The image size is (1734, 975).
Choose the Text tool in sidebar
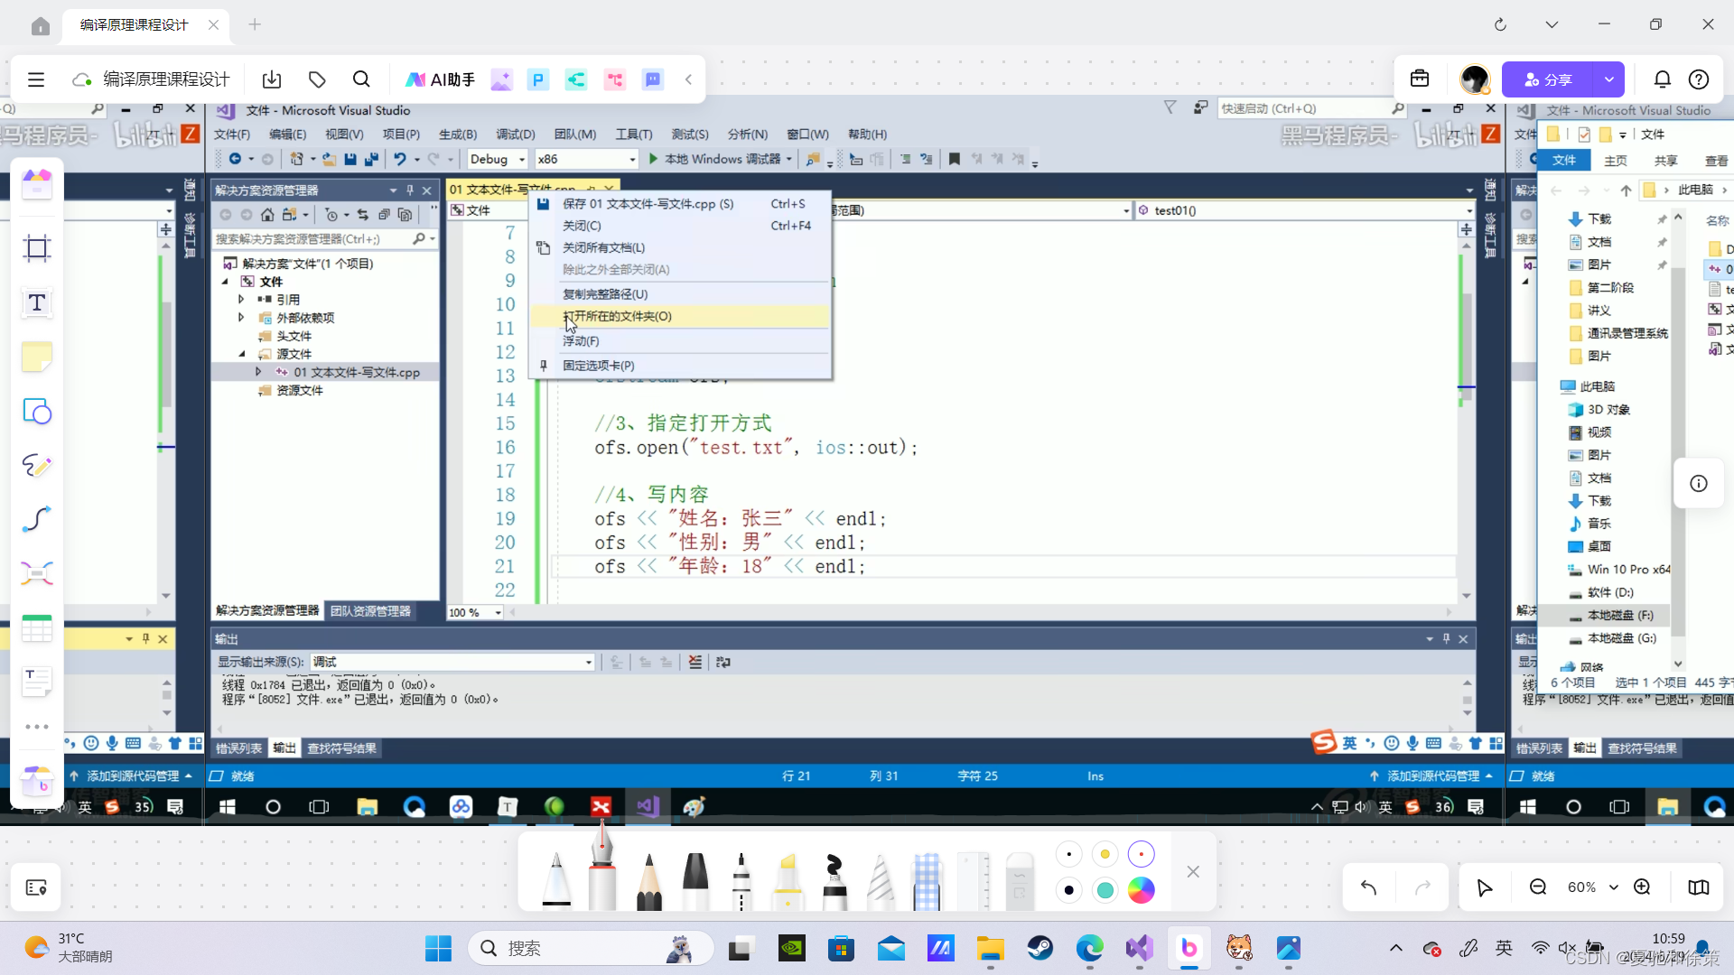point(37,303)
